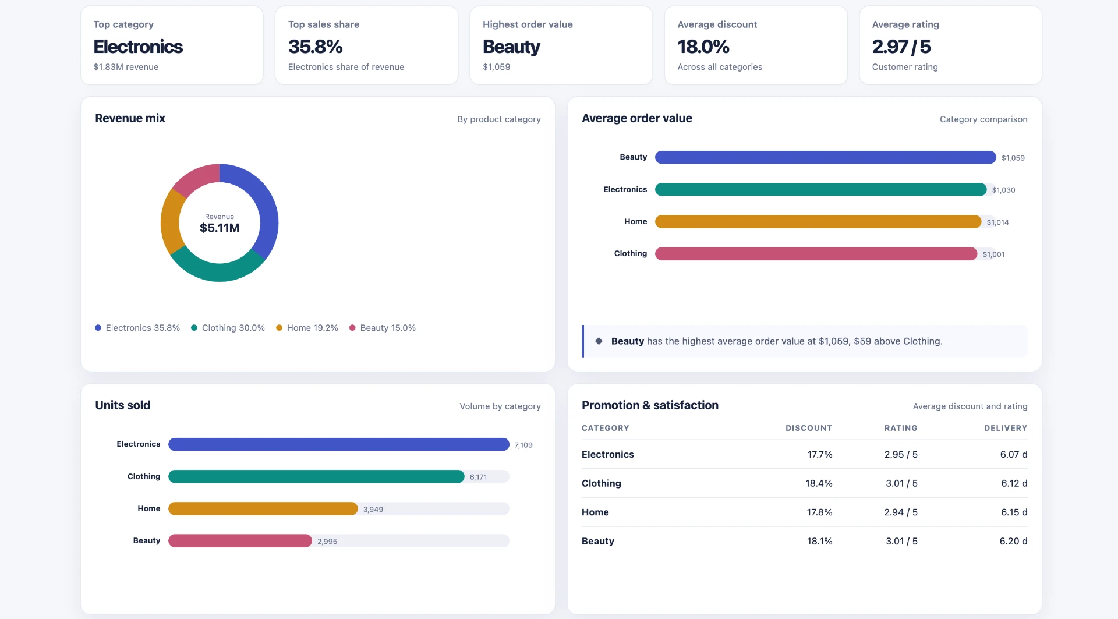Click the 17.8% discount cell

click(819, 512)
